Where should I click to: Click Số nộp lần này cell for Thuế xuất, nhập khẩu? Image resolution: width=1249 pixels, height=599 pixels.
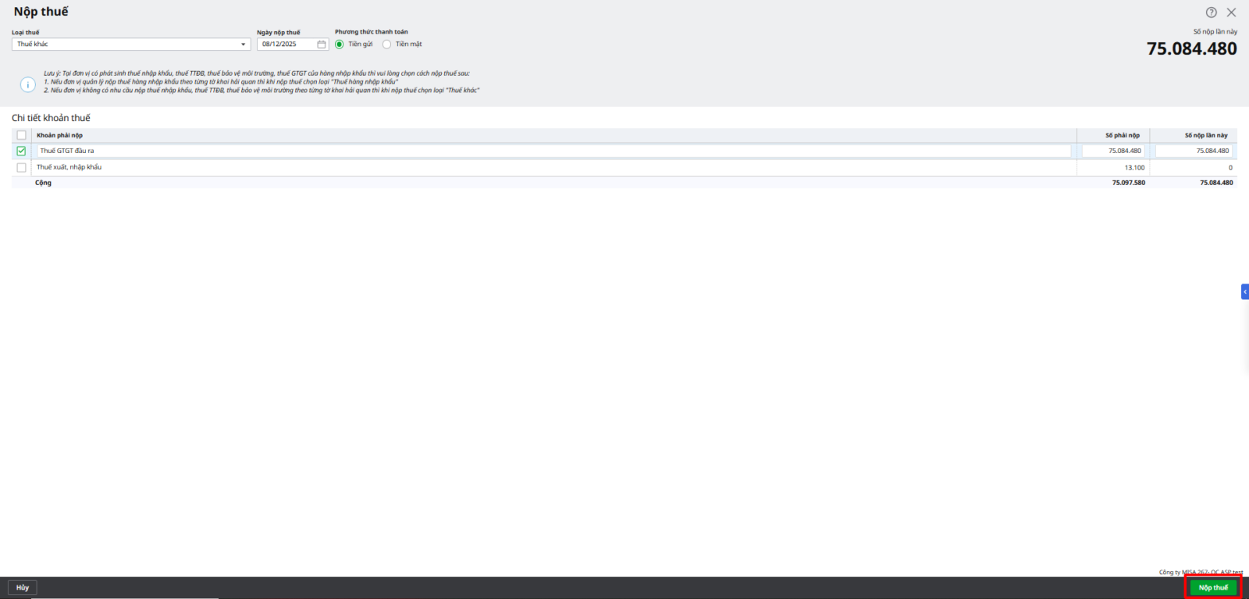[x=1194, y=167]
